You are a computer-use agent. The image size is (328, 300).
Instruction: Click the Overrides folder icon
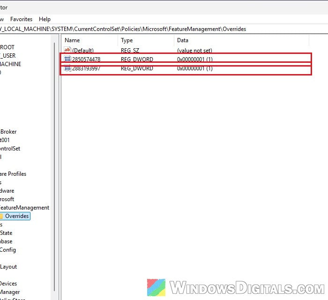(1, 216)
